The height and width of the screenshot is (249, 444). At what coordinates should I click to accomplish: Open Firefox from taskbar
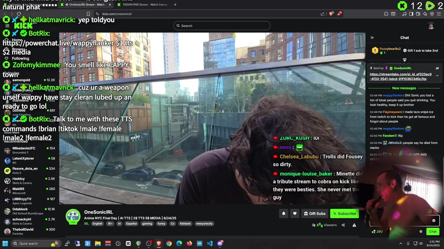189,243
